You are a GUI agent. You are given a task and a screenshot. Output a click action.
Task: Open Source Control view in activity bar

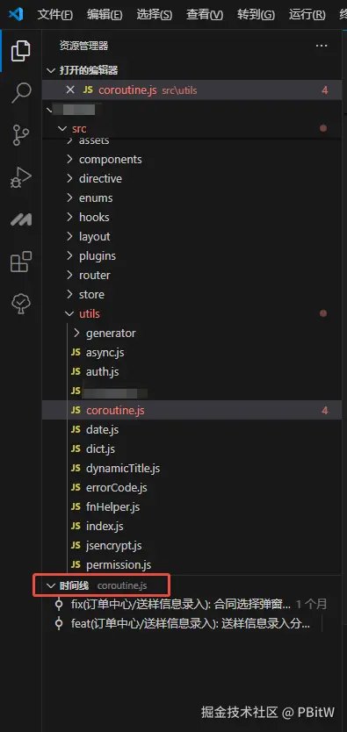(x=20, y=135)
